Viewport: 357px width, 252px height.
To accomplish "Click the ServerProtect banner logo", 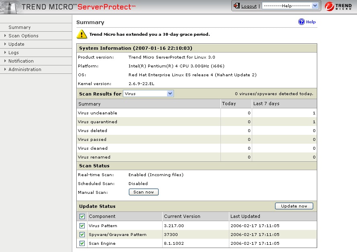I will click(x=68, y=7).
